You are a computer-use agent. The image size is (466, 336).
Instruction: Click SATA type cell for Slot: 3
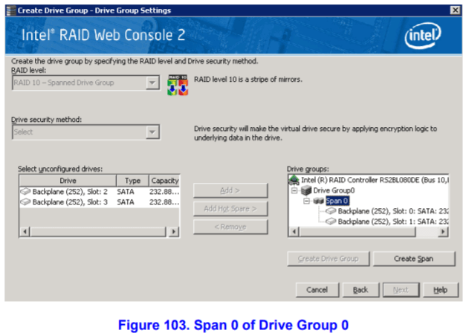[x=126, y=202]
